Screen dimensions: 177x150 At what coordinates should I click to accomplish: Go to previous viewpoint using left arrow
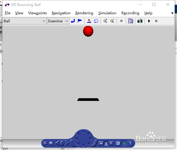57,143
